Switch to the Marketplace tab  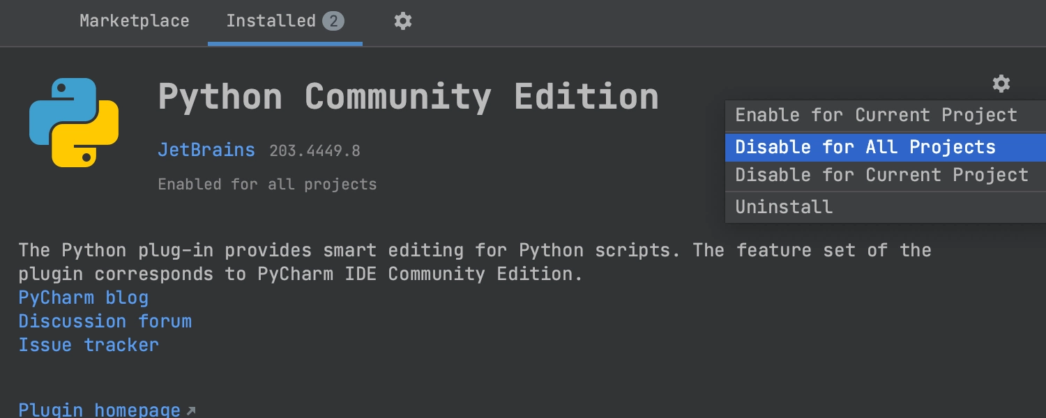pos(135,21)
